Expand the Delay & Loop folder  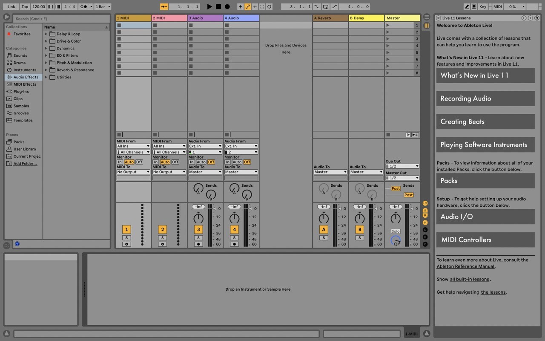click(46, 34)
